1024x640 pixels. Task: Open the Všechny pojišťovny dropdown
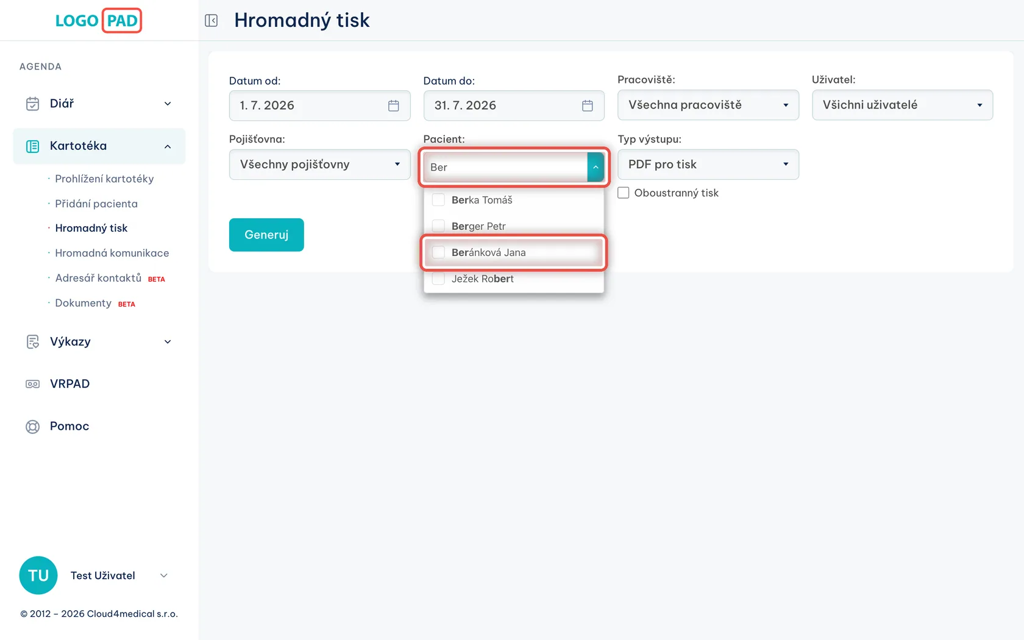coord(320,165)
